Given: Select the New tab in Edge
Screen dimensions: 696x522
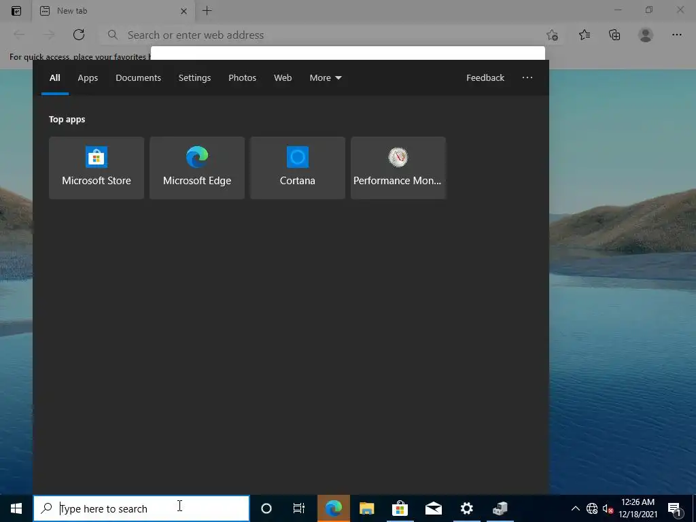Looking at the screenshot, I should [114, 11].
